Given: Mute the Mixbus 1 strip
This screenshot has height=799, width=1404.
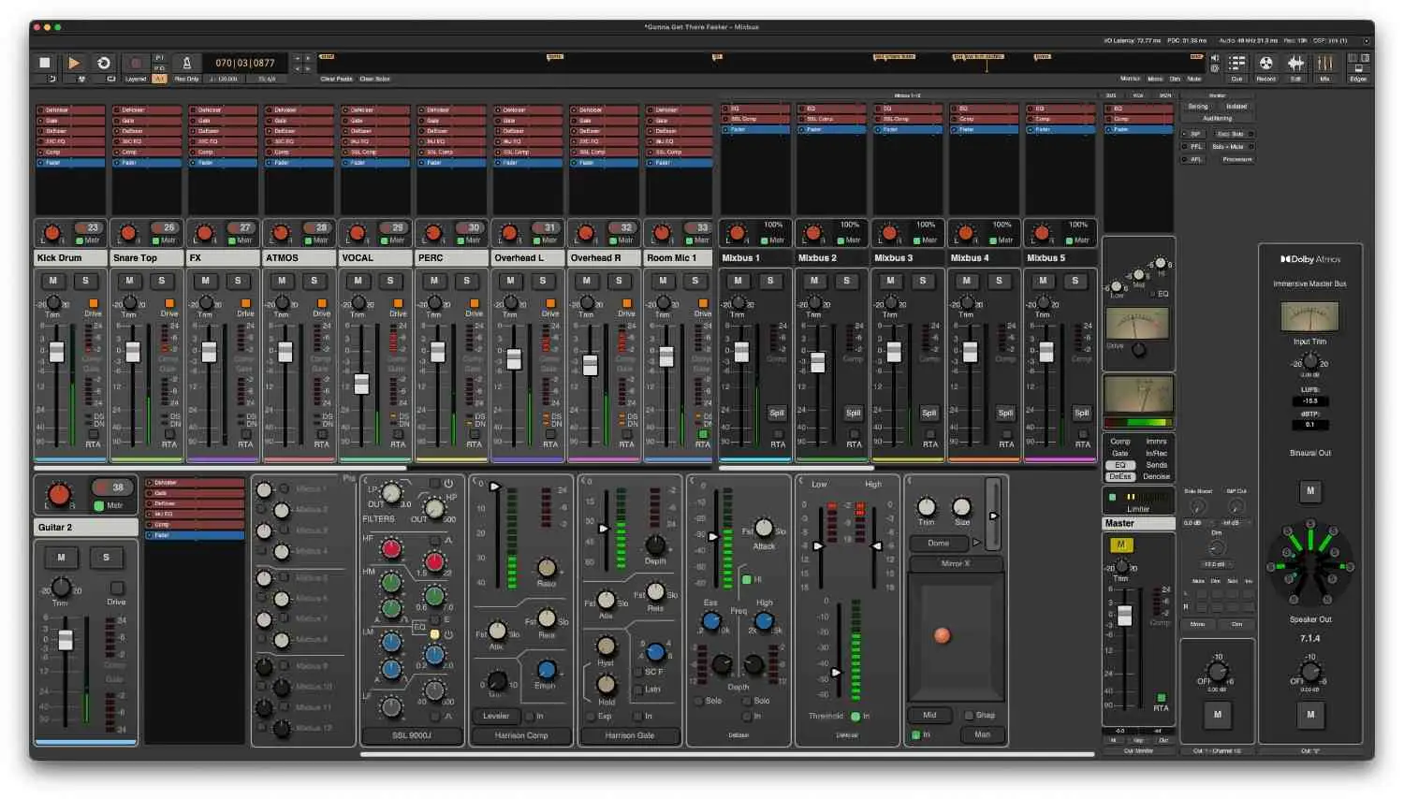Looking at the screenshot, I should 739,281.
